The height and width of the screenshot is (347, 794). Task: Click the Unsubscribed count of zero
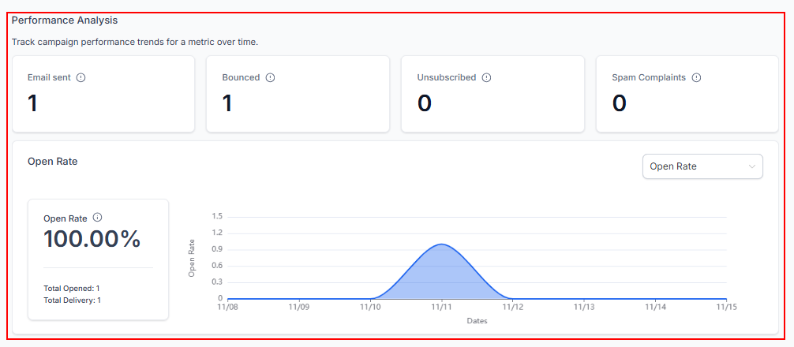click(x=424, y=103)
